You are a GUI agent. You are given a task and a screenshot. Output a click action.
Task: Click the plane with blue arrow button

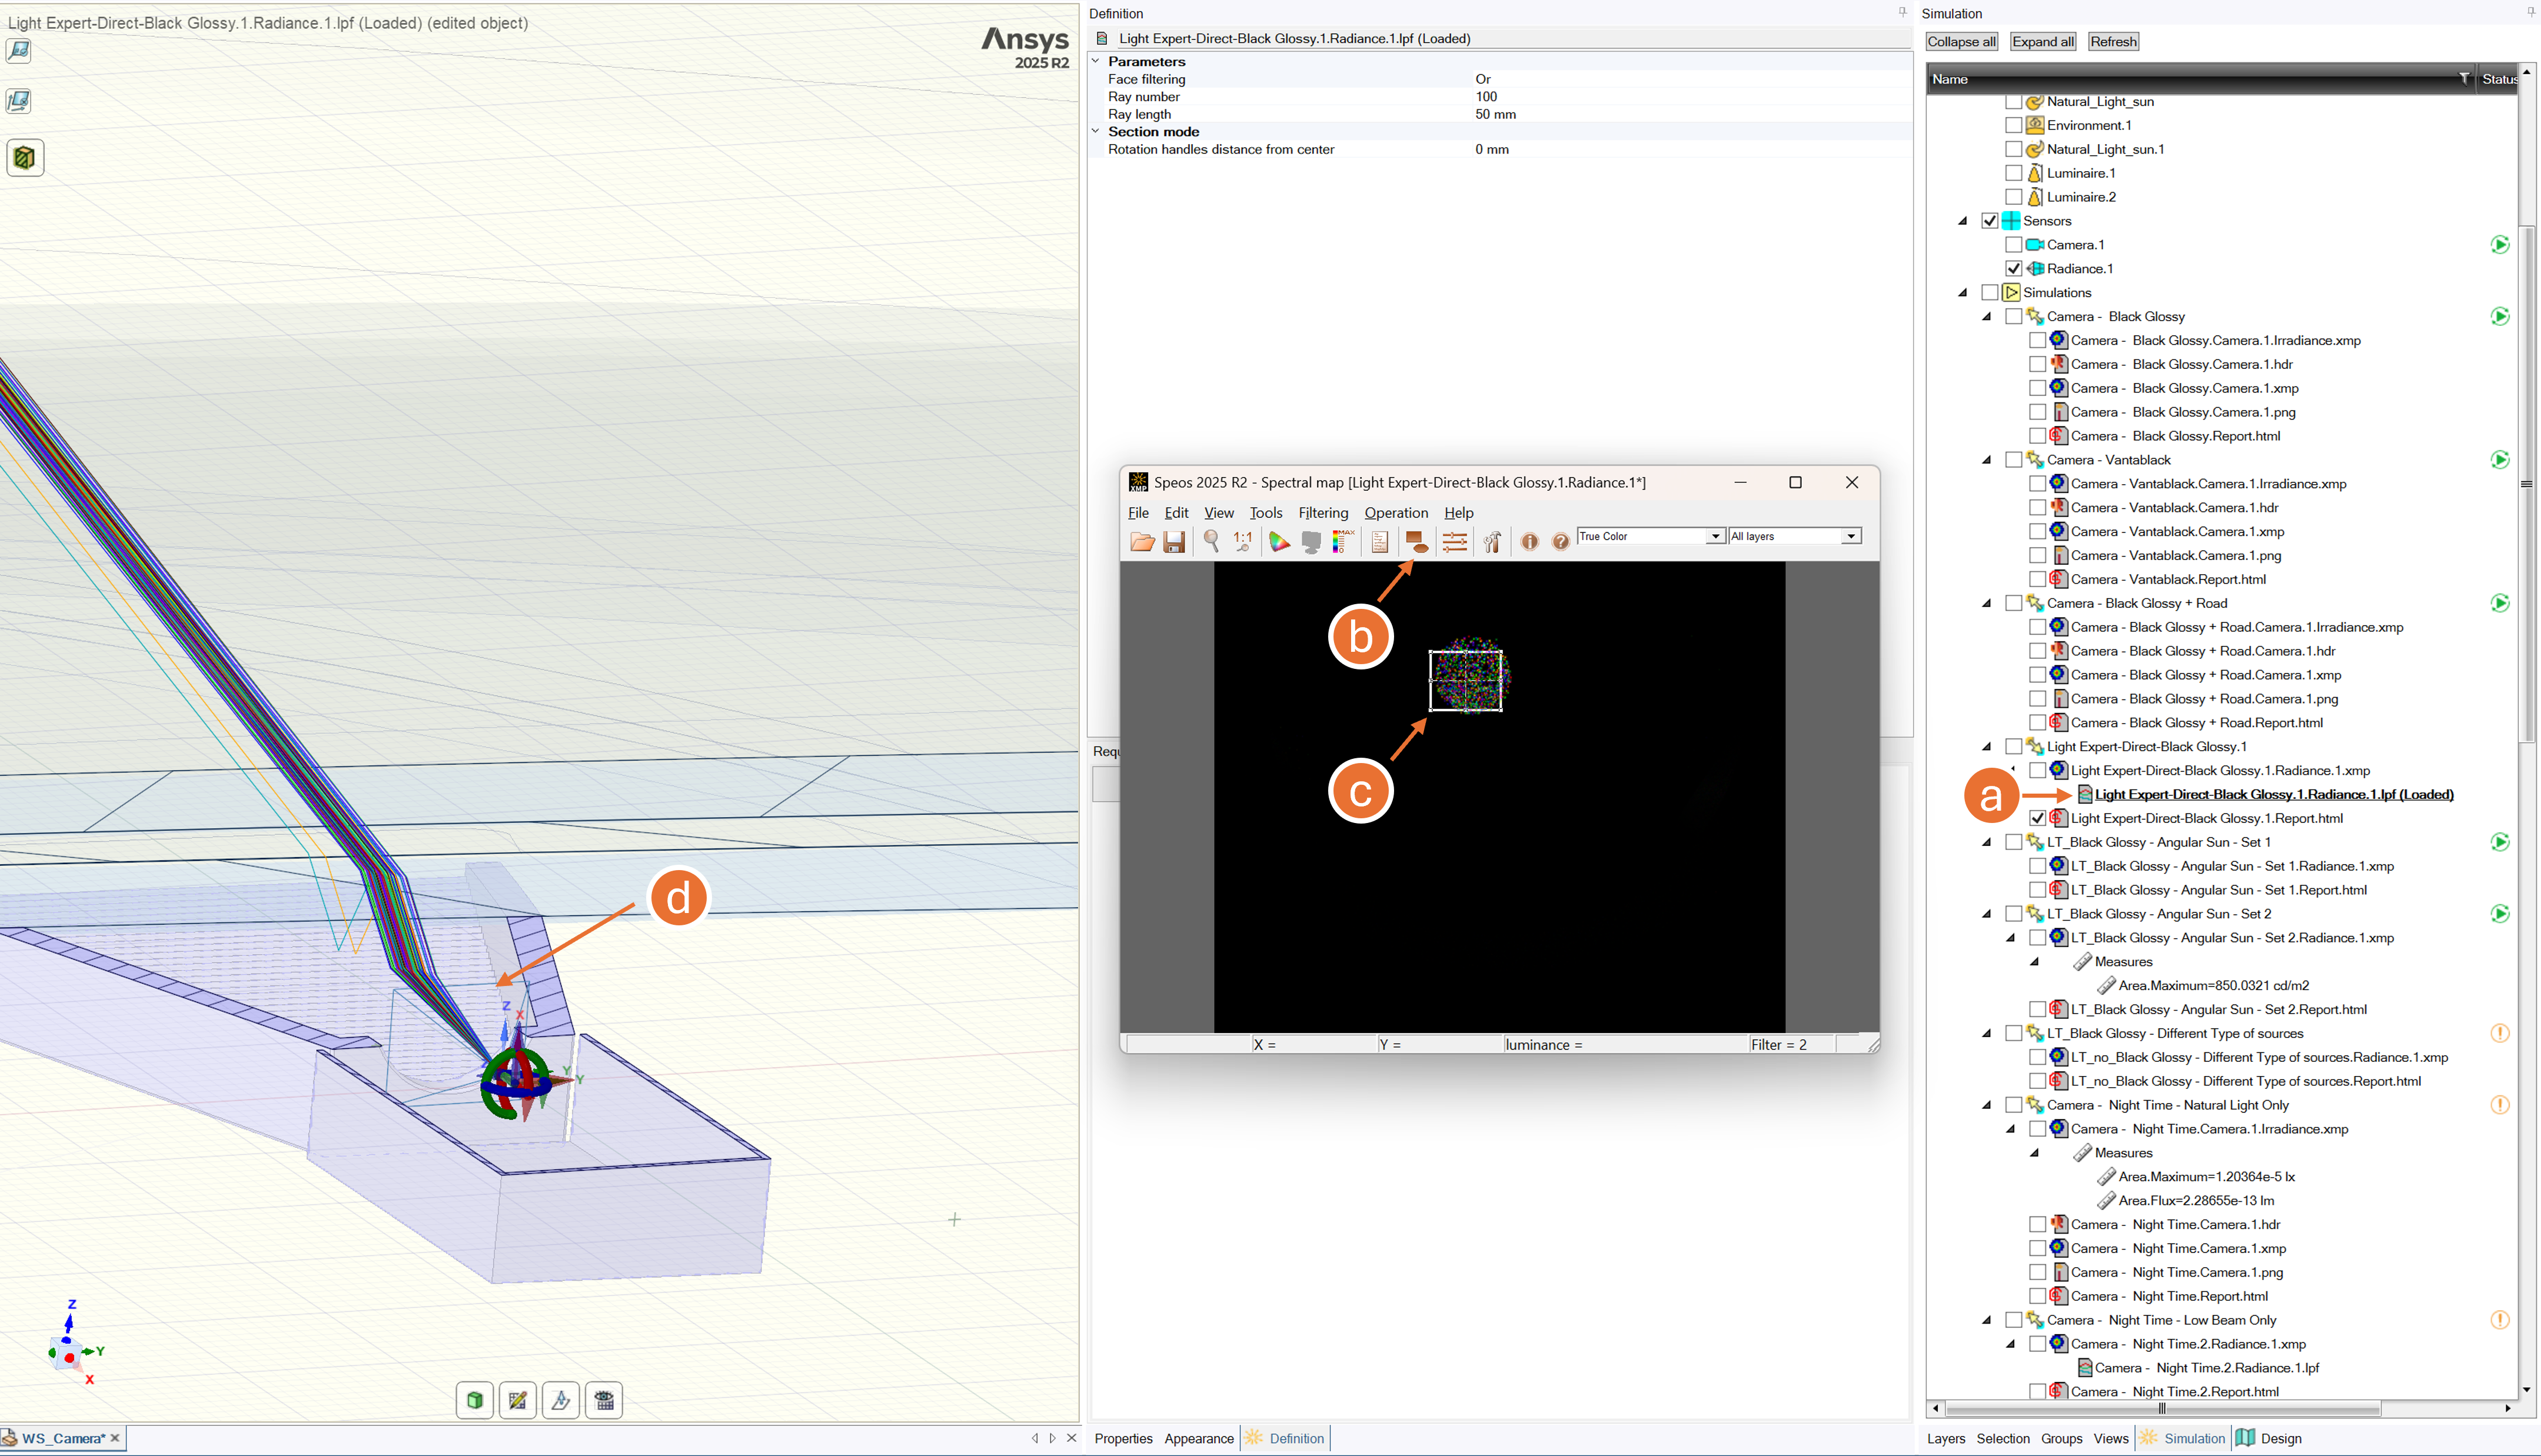(561, 1400)
